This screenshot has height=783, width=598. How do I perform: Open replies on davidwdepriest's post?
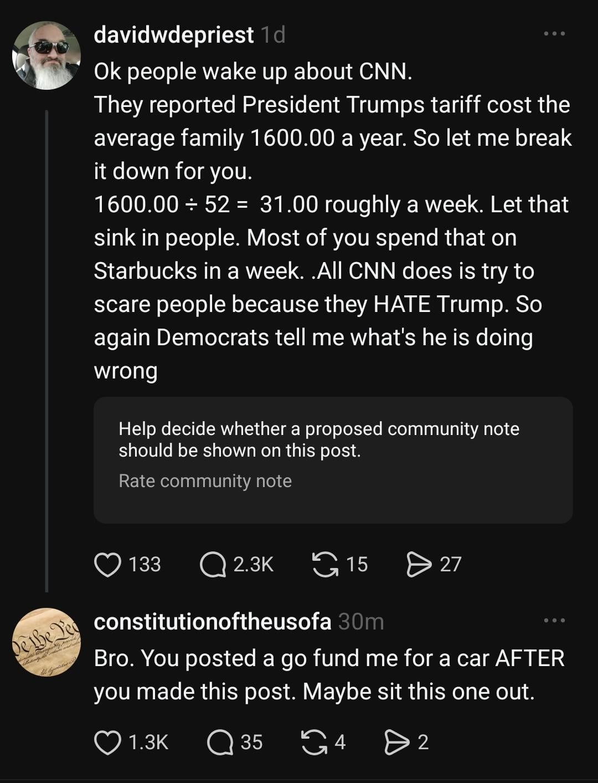pyautogui.click(x=213, y=565)
